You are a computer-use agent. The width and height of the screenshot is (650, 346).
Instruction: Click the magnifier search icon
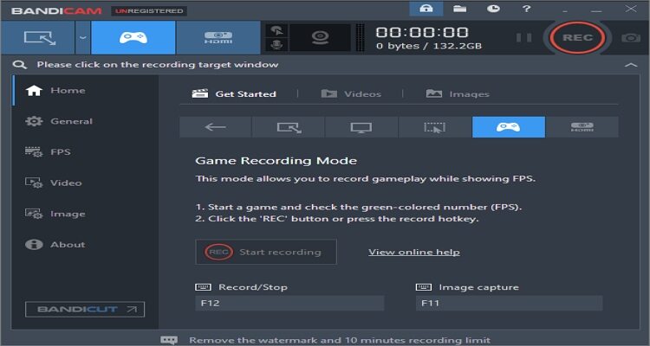(x=19, y=65)
